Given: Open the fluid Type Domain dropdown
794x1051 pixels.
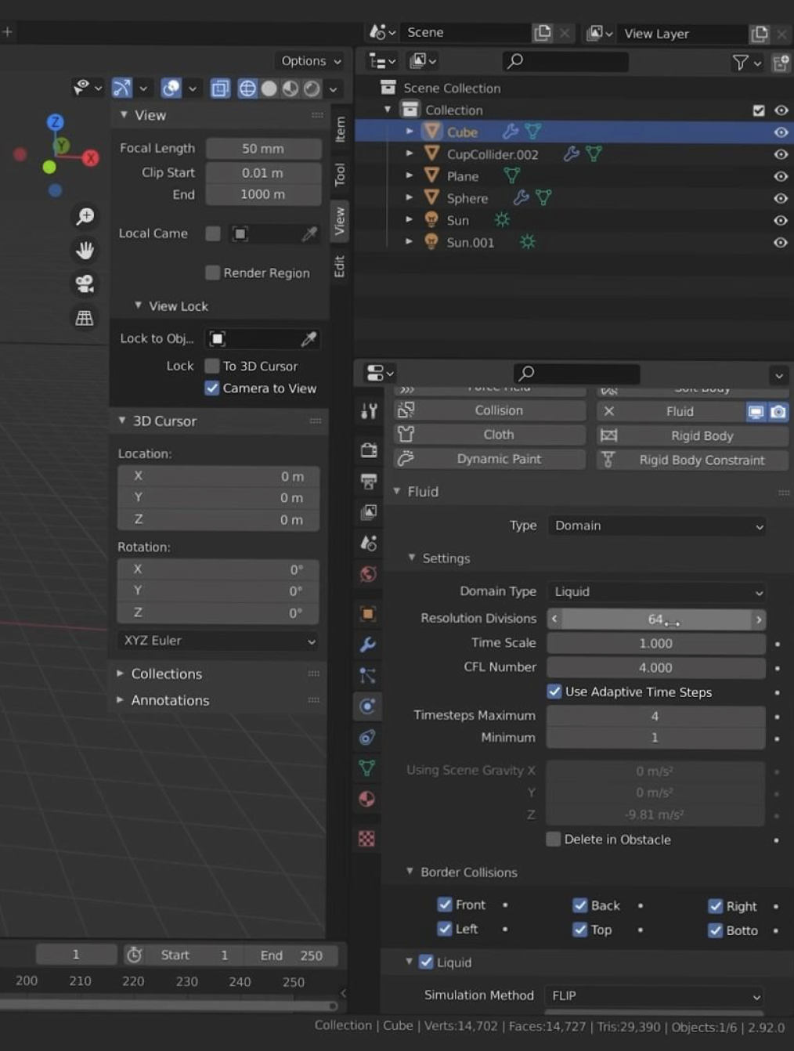Looking at the screenshot, I should tap(657, 525).
